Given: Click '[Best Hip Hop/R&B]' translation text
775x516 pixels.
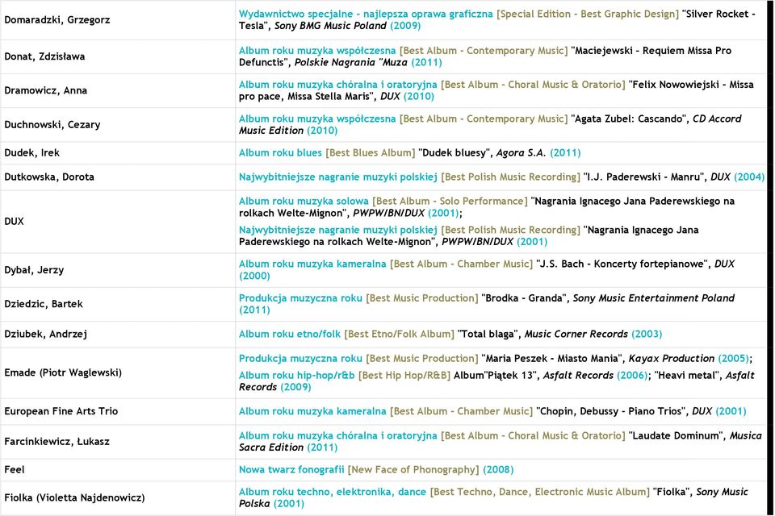Looking at the screenshot, I should click(x=404, y=375).
